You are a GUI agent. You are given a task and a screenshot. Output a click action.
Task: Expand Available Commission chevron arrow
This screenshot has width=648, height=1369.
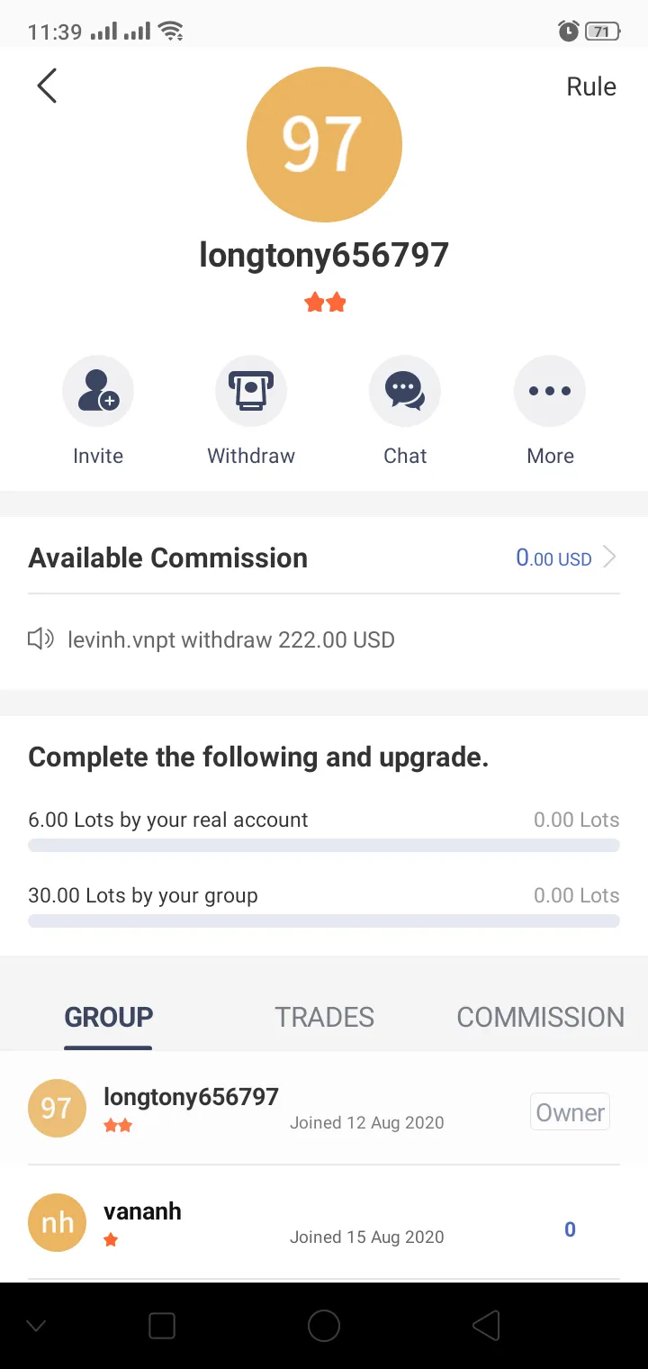coord(609,558)
